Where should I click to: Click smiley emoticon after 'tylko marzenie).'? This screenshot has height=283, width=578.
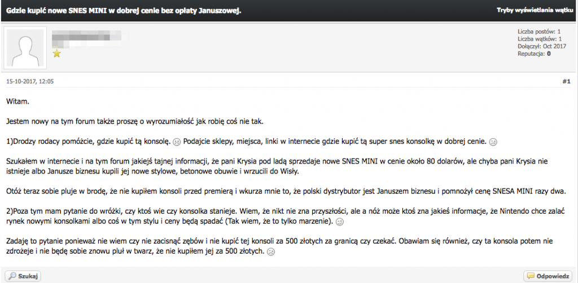click(340, 222)
